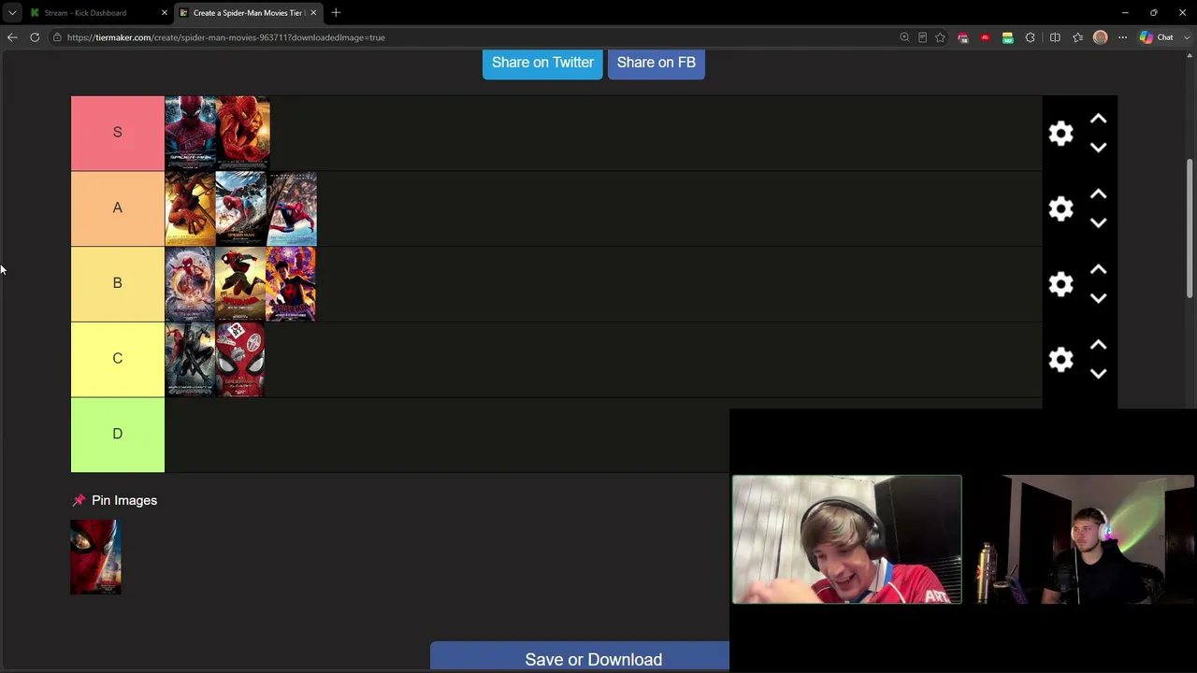Open the reader view icon
The width and height of the screenshot is (1197, 673).
tap(922, 37)
